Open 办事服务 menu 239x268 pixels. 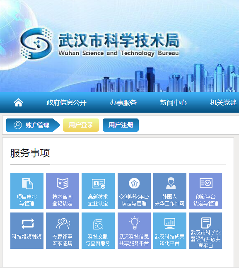123,103
